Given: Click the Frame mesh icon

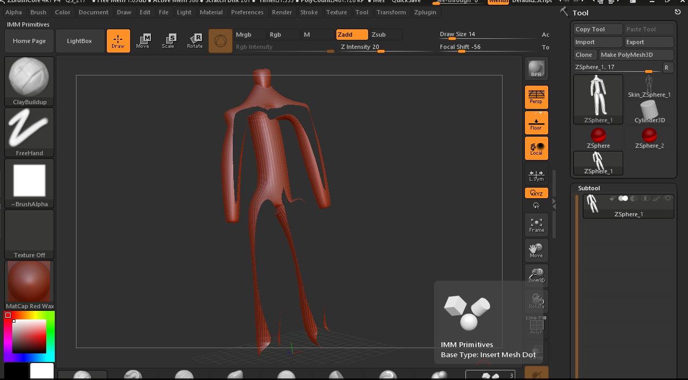Looking at the screenshot, I should coord(536,225).
